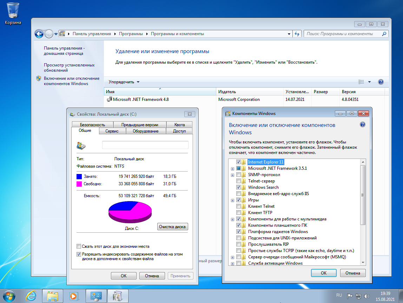Expand Microsoft .NET Framework 3.5.1 node
The width and height of the screenshot is (403, 303).
[232, 168]
